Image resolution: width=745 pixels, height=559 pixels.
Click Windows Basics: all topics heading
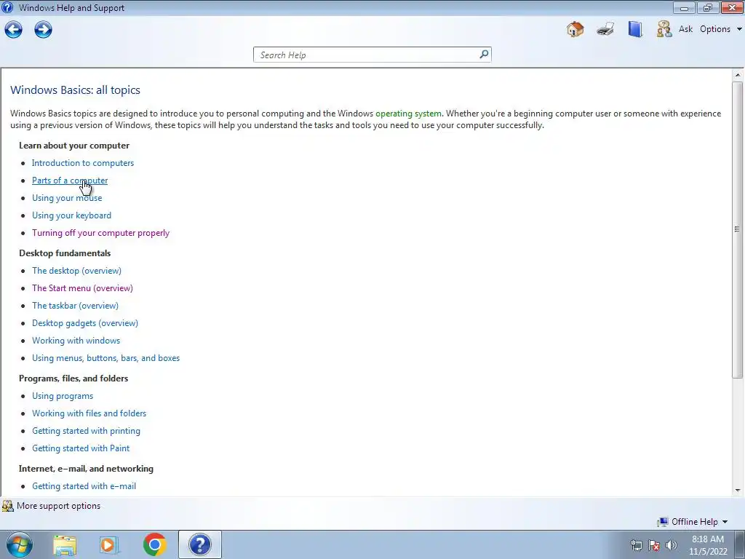[x=75, y=90]
